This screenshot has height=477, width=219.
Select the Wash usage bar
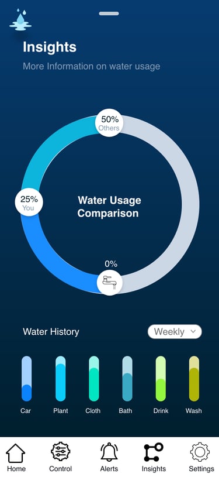(x=194, y=379)
